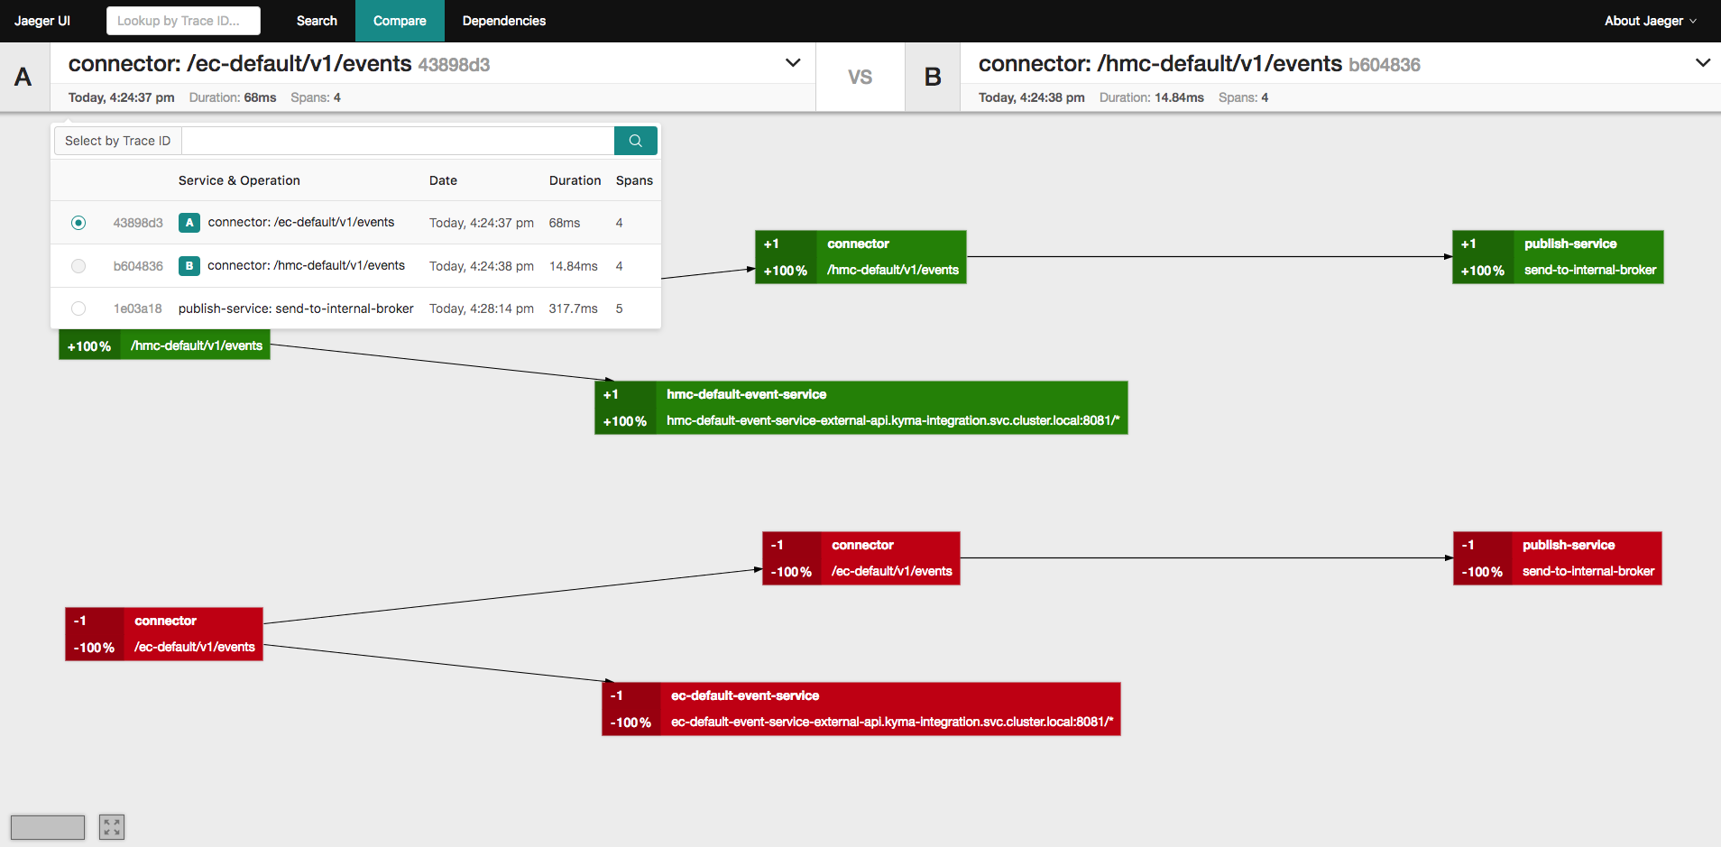Click the Select by Trace ID input
Screen dimensions: 1721x847
pyautogui.click(x=397, y=141)
